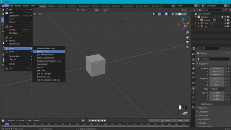Toggle the Collection exclude checkbox
231x130 pixels.
coord(222,17)
